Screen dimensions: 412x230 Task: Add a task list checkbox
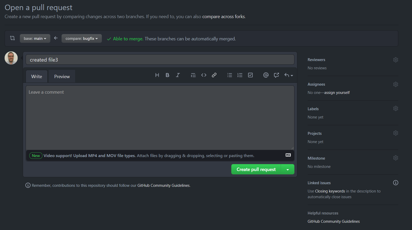[250, 75]
